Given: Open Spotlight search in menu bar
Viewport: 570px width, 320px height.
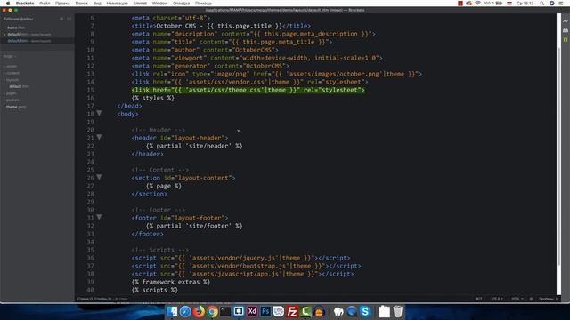Looking at the screenshot, I should [x=541, y=4].
